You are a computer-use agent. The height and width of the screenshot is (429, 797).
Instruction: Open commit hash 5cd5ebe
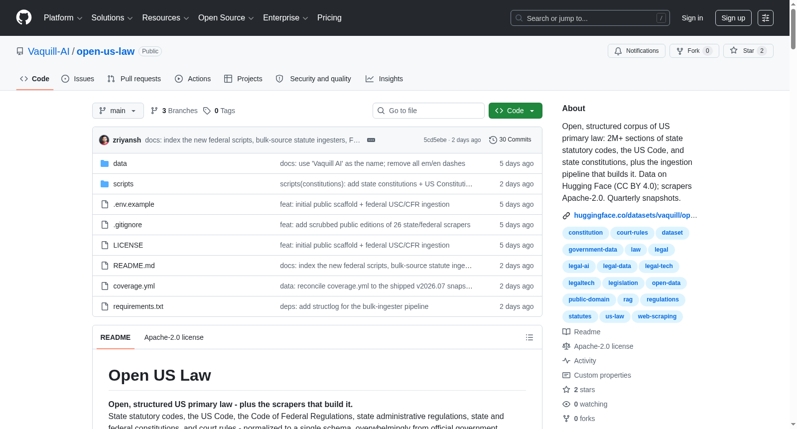pos(435,140)
